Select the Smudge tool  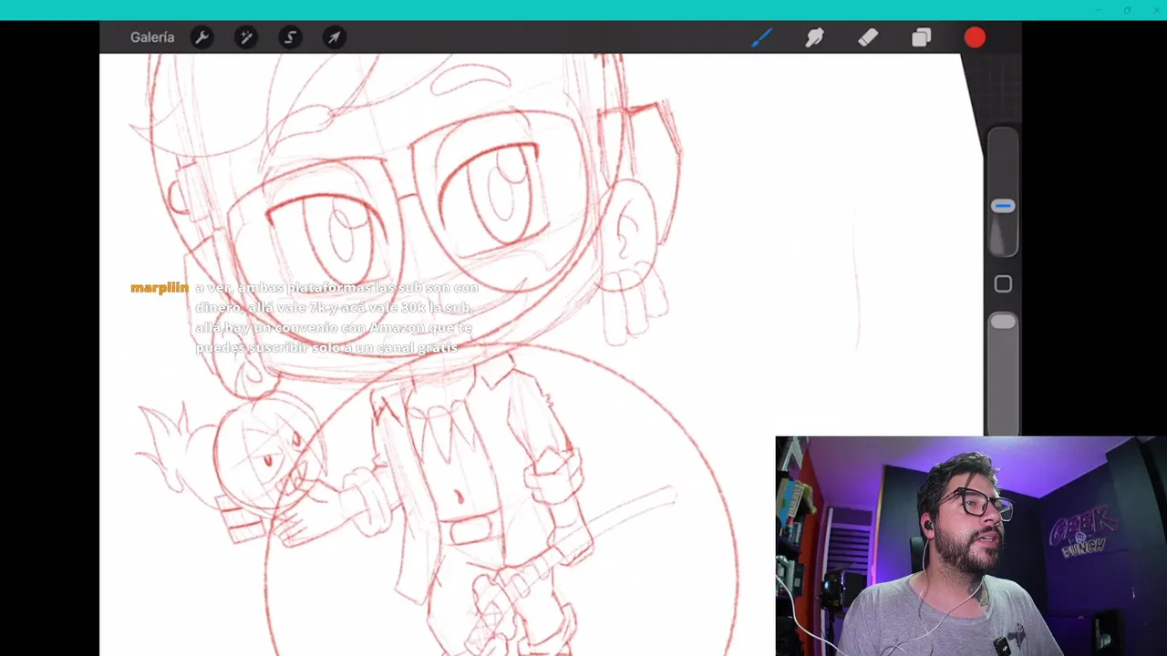click(814, 37)
